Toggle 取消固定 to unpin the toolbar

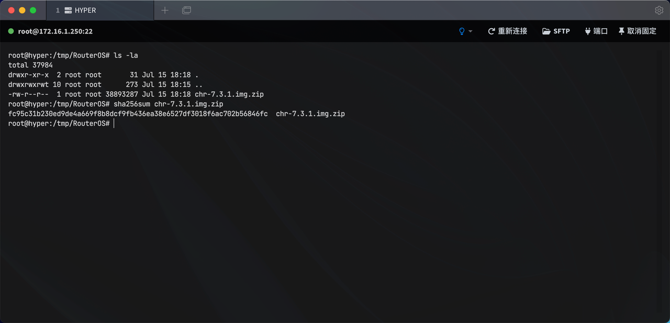tap(637, 31)
